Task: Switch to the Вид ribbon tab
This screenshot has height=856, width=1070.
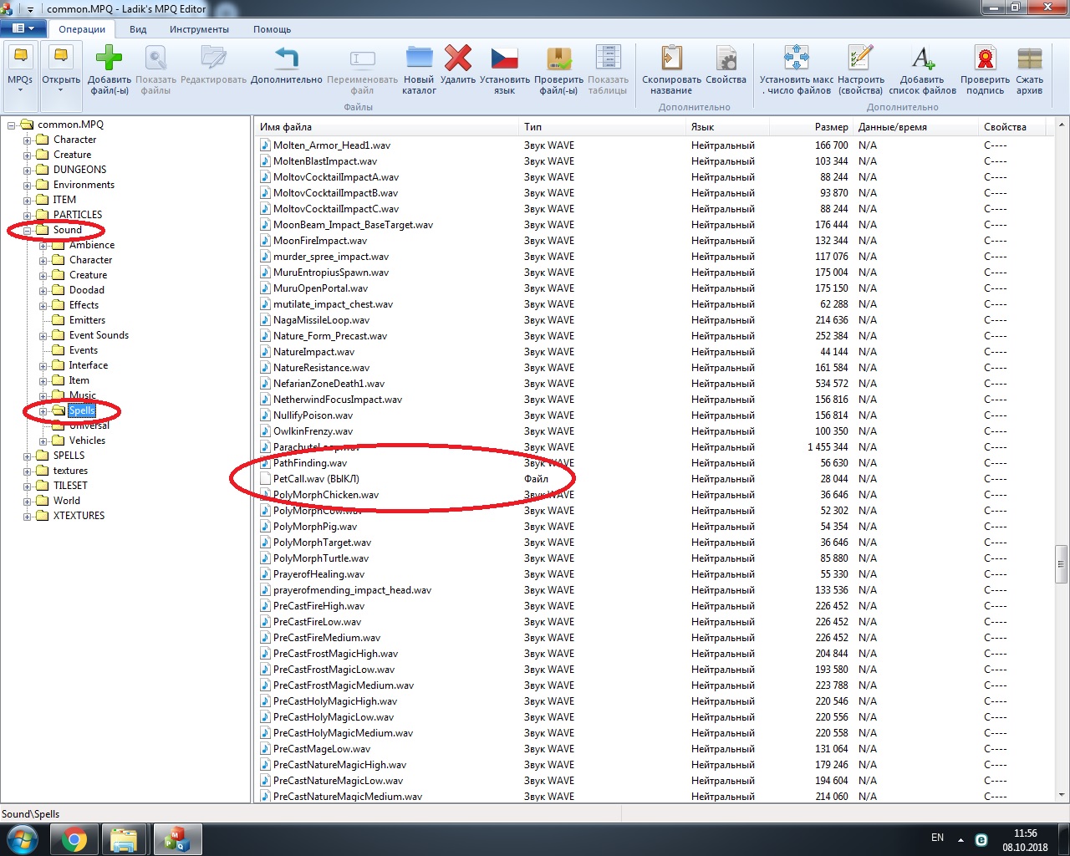Action: tap(138, 29)
